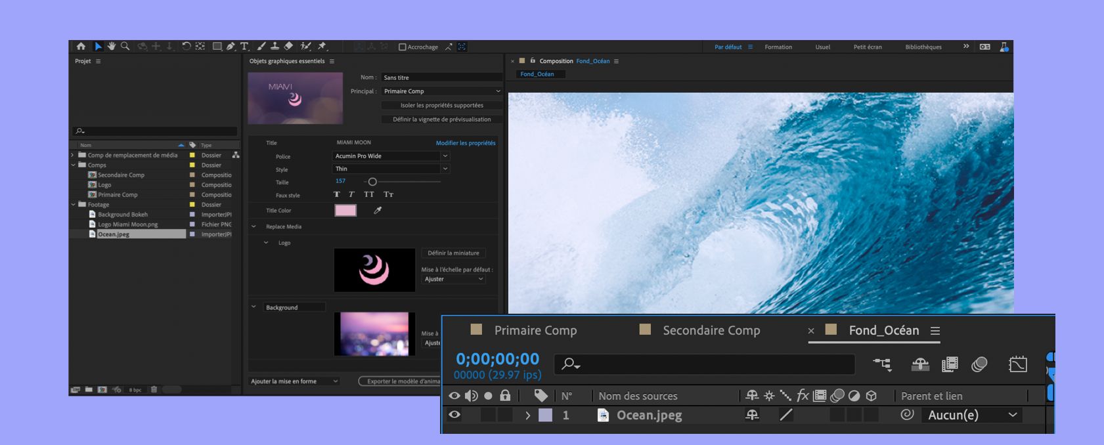1104x445 pixels.
Task: Toggle quality switch on Ocean.jpeg layer
Action: point(786,415)
